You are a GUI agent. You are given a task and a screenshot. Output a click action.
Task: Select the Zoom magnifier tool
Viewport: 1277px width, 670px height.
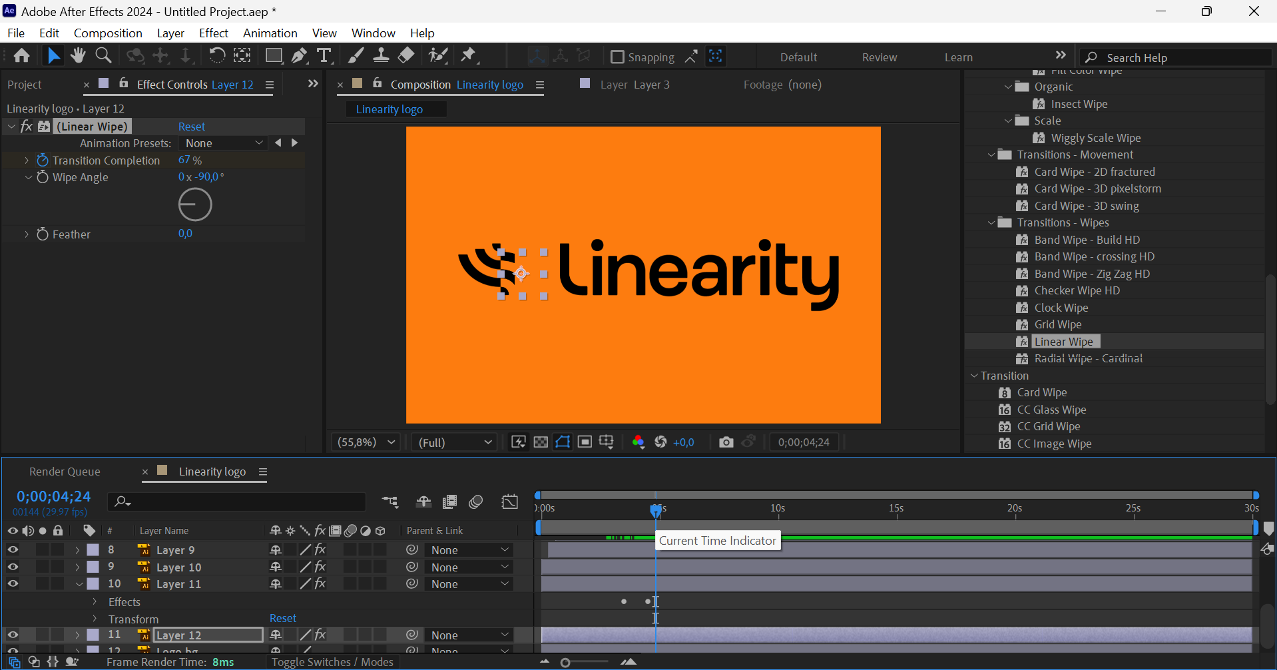click(x=103, y=56)
